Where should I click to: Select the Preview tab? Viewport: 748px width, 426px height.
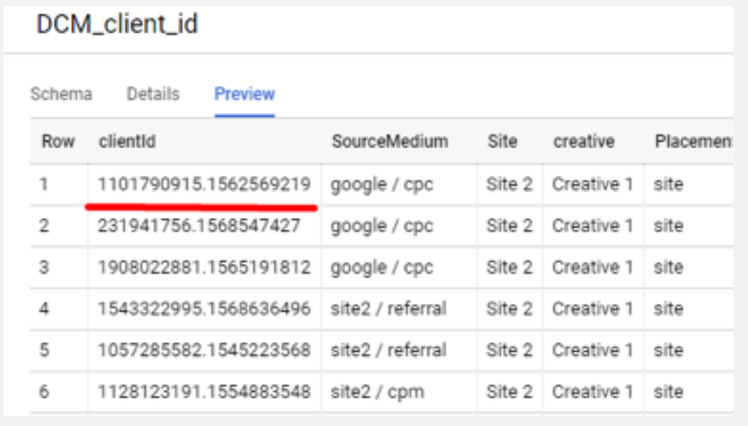coord(244,95)
